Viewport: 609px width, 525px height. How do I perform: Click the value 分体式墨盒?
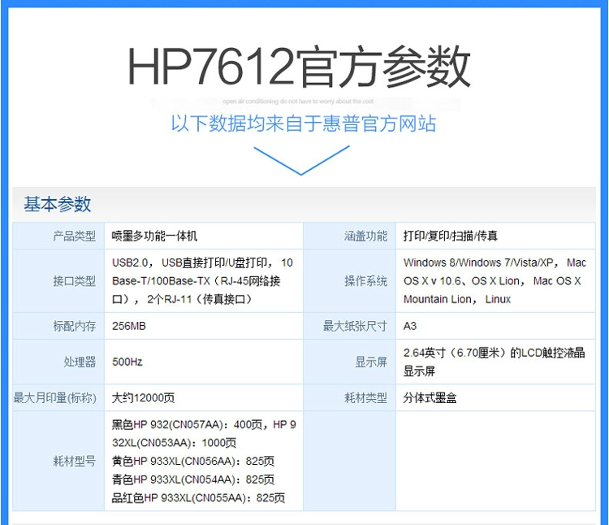(x=430, y=397)
